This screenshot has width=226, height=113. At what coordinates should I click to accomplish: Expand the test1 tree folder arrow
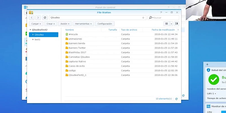33,39
